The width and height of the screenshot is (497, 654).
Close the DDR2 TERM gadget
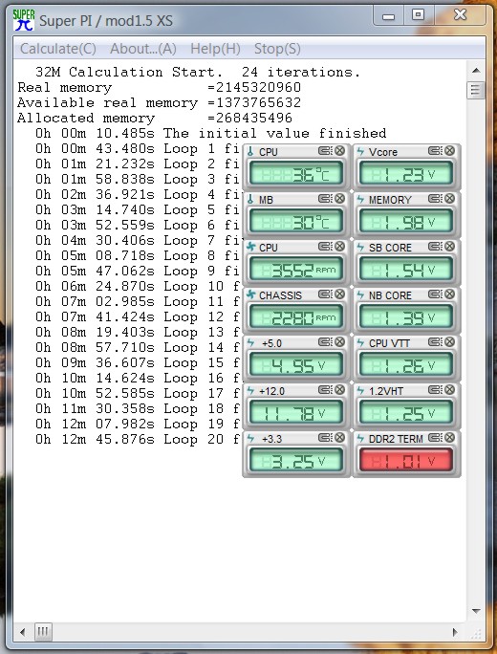(449, 438)
